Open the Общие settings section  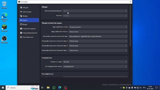click(29, 7)
